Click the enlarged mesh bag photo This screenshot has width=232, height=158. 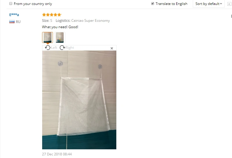click(79, 100)
